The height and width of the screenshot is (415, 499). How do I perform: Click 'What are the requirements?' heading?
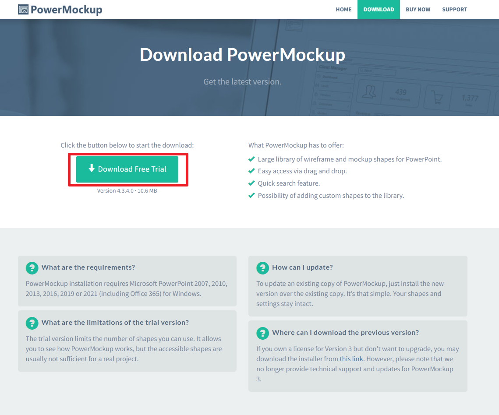[88, 267]
